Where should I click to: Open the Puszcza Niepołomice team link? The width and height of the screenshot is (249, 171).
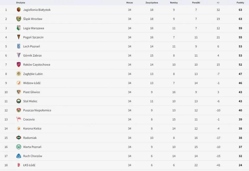(37, 110)
